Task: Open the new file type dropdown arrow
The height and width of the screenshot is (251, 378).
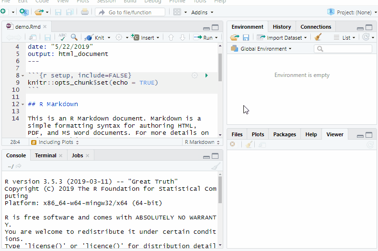Action: [13, 12]
